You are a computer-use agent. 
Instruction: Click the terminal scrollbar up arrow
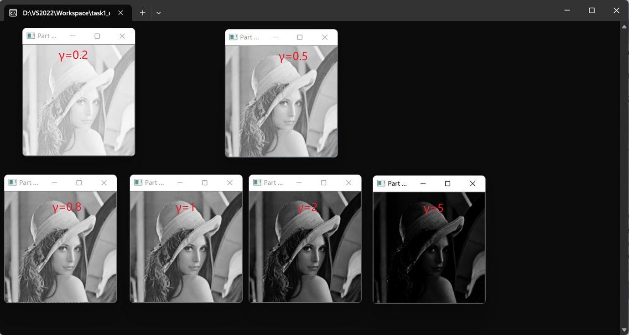click(624, 27)
